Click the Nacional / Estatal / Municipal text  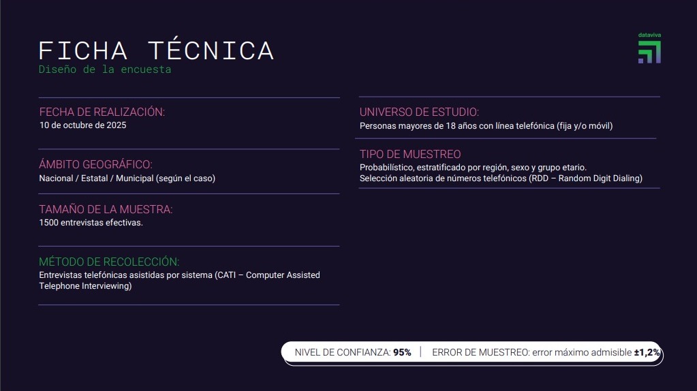(x=127, y=178)
